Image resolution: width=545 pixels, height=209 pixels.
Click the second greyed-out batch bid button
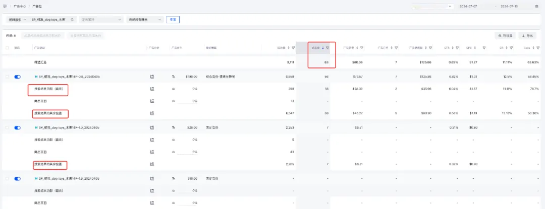click(86, 36)
